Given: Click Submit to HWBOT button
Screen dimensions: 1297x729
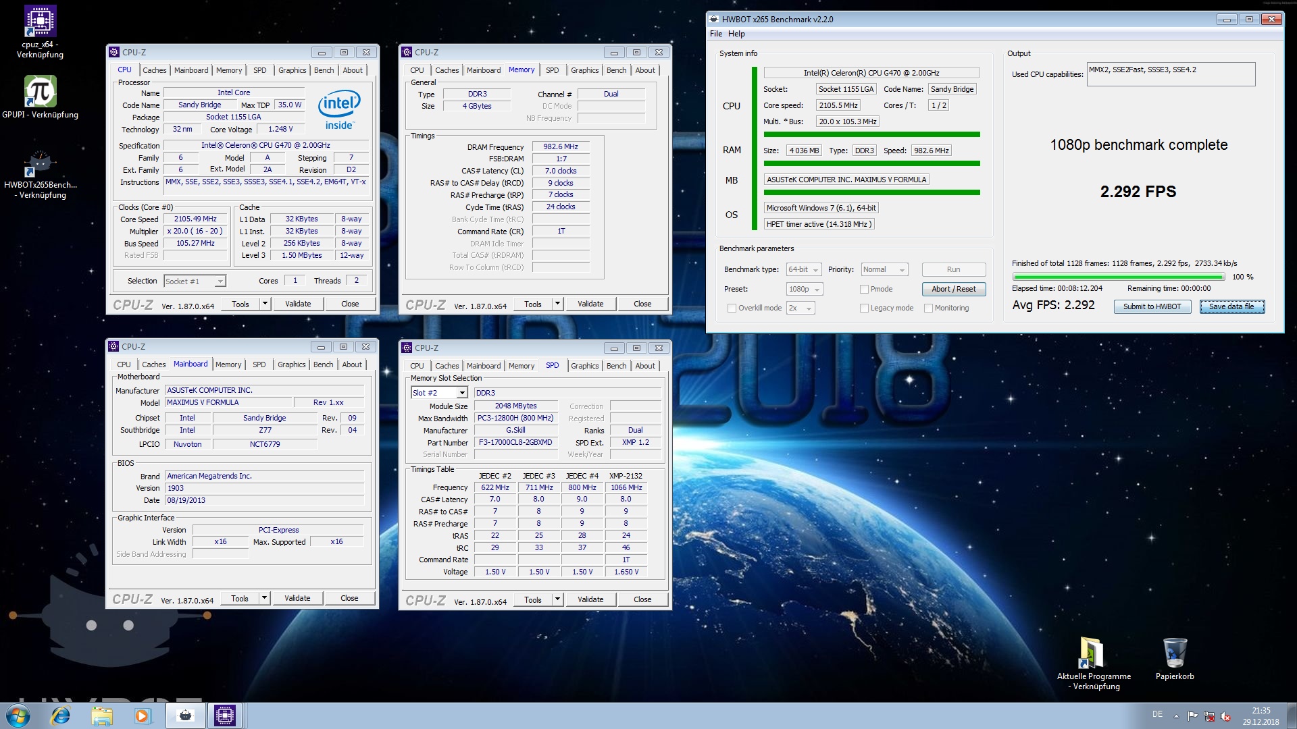Looking at the screenshot, I should click(1152, 306).
